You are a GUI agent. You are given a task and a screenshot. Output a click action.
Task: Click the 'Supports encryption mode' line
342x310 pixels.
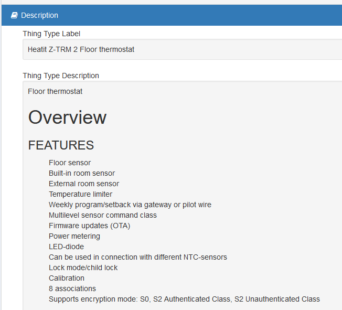click(184, 299)
